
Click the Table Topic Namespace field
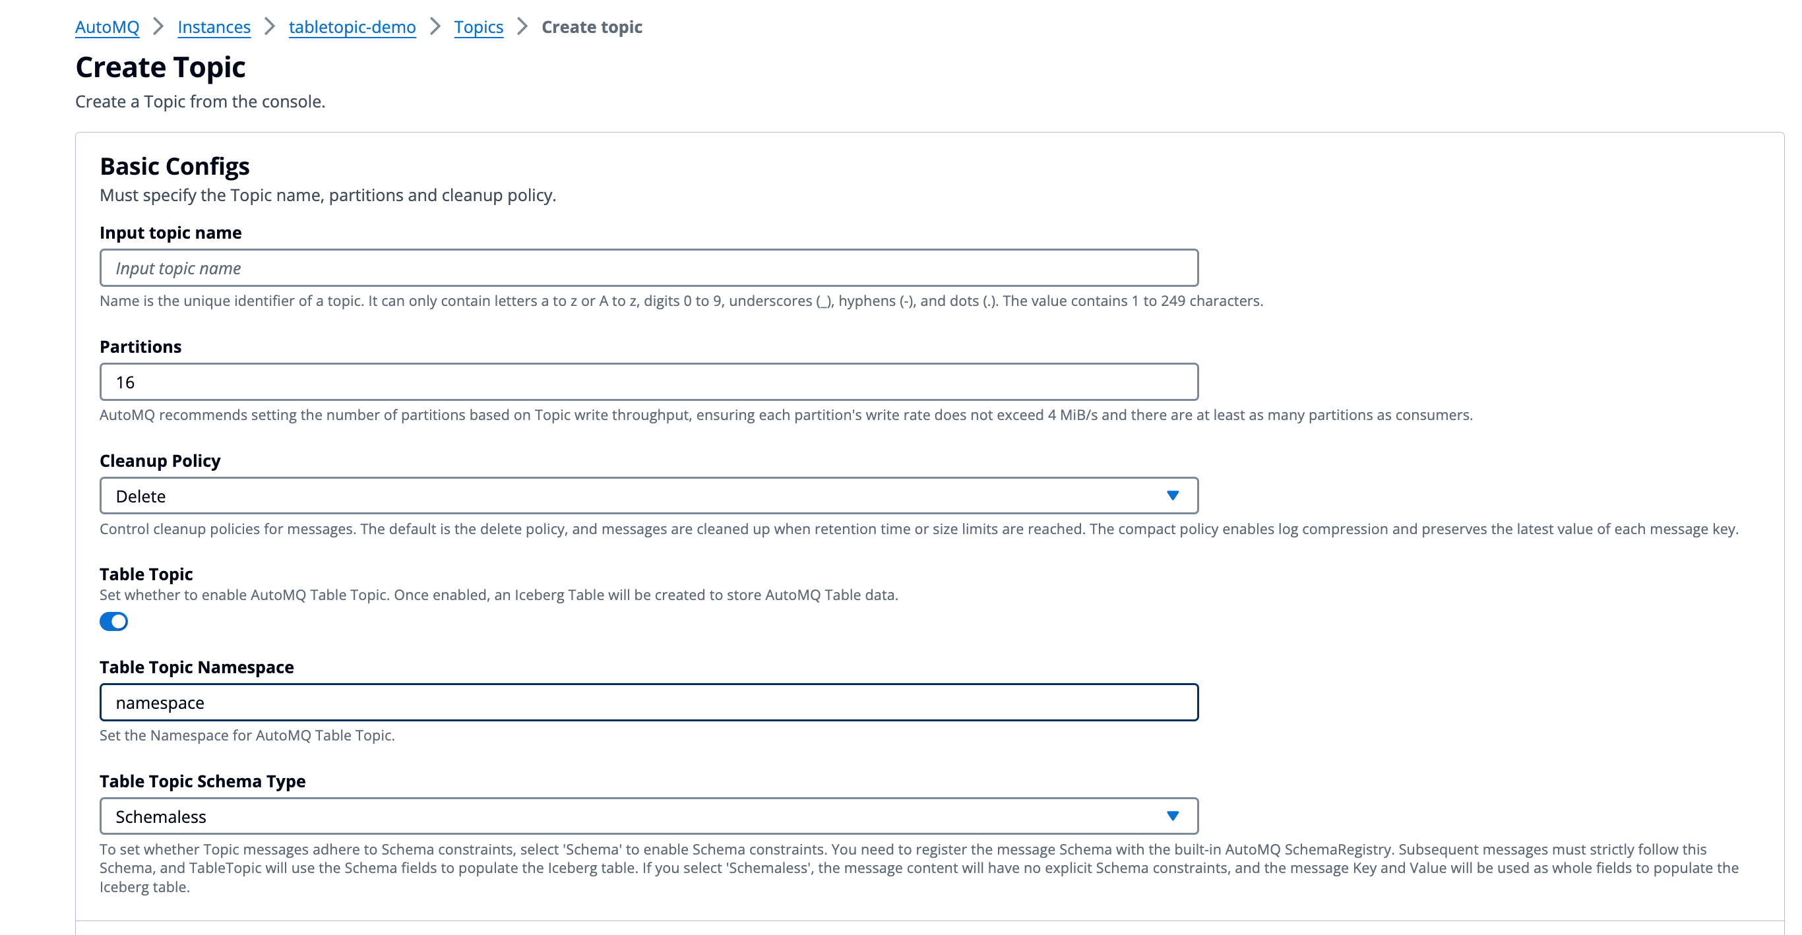click(x=648, y=702)
